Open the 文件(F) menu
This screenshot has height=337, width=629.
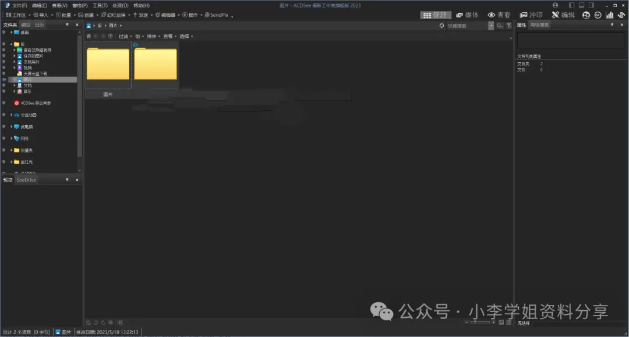tap(19, 5)
